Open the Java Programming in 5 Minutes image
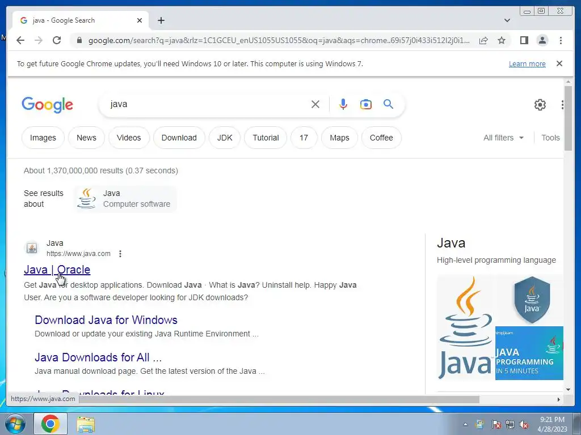Screen dimensions: 581x435 tap(529, 353)
